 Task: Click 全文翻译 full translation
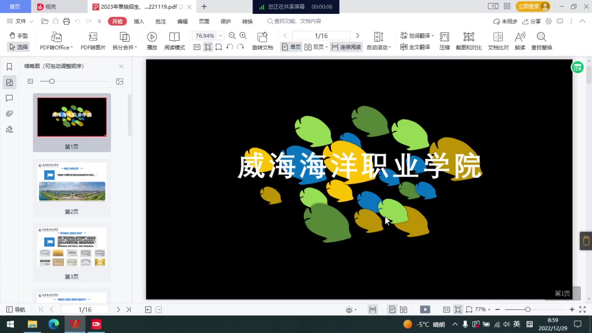415,47
